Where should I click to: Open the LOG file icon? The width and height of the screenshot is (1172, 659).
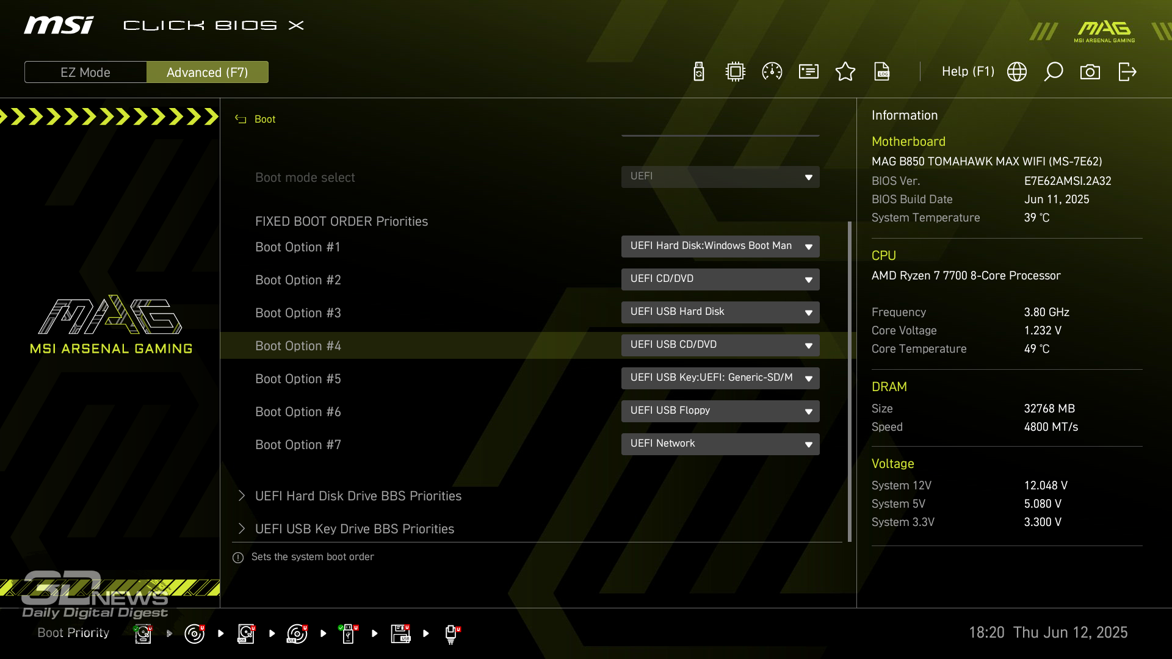pyautogui.click(x=882, y=72)
